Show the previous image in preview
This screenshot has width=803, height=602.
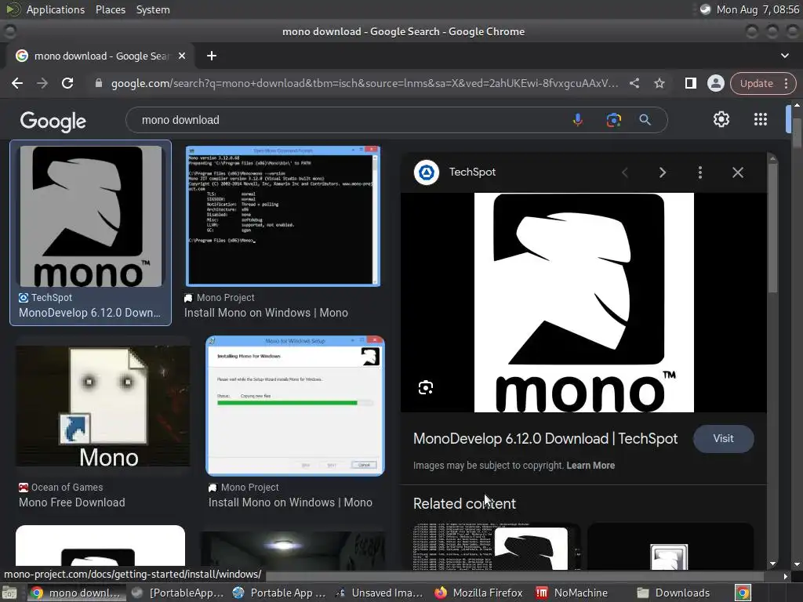tap(625, 172)
